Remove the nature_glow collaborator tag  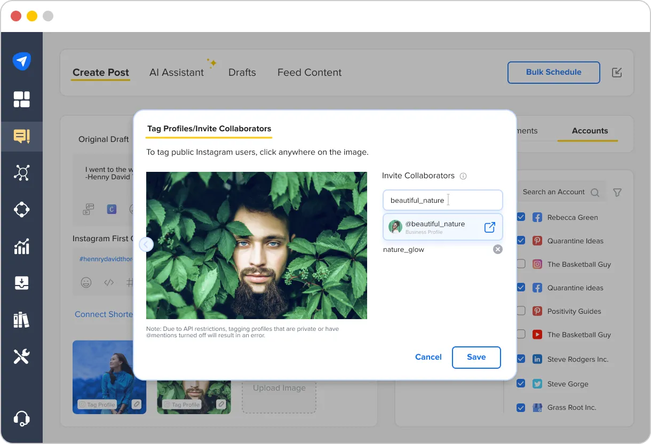[497, 249]
